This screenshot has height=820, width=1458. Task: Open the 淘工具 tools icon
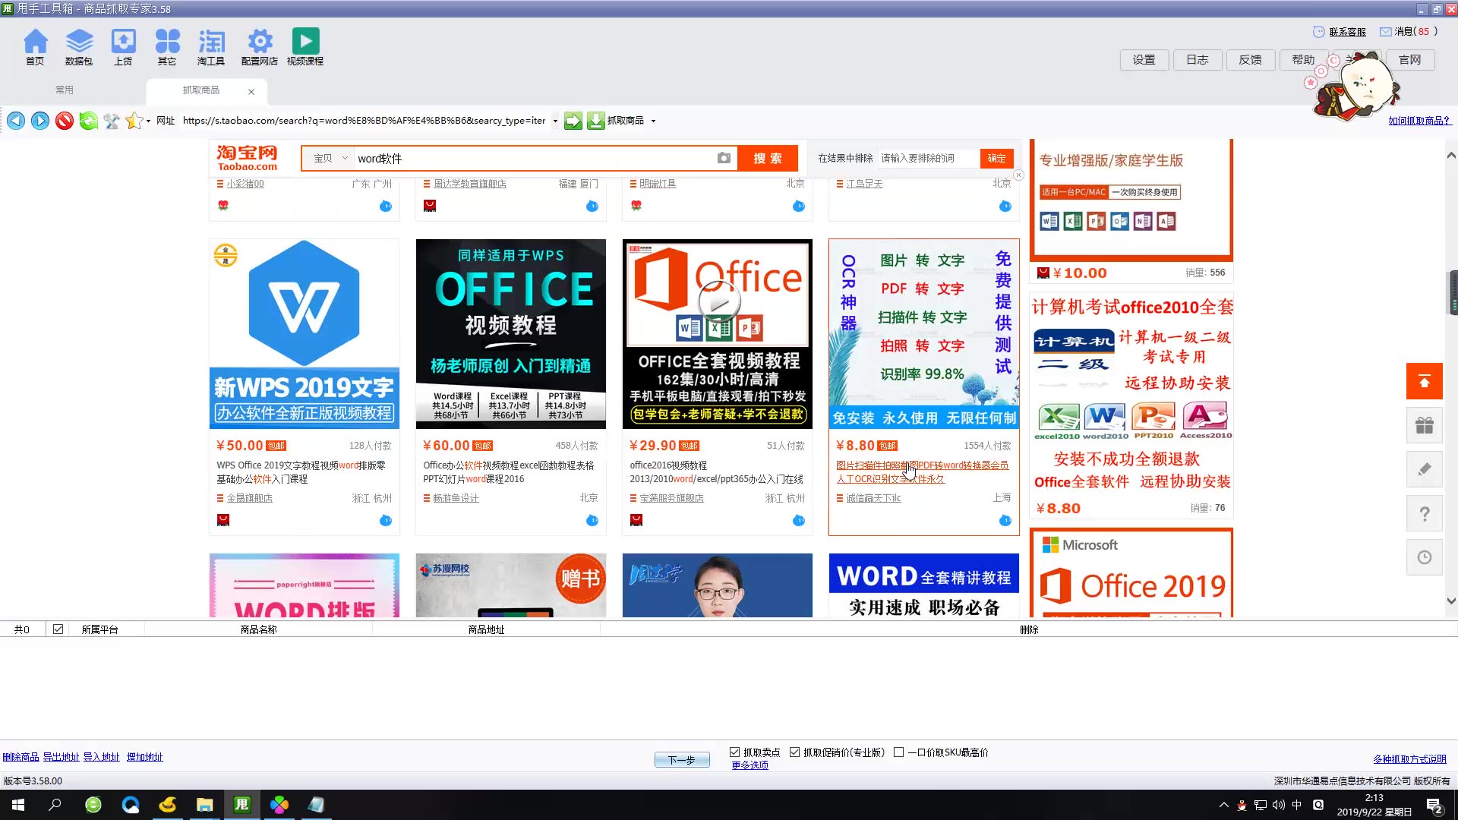pyautogui.click(x=211, y=47)
